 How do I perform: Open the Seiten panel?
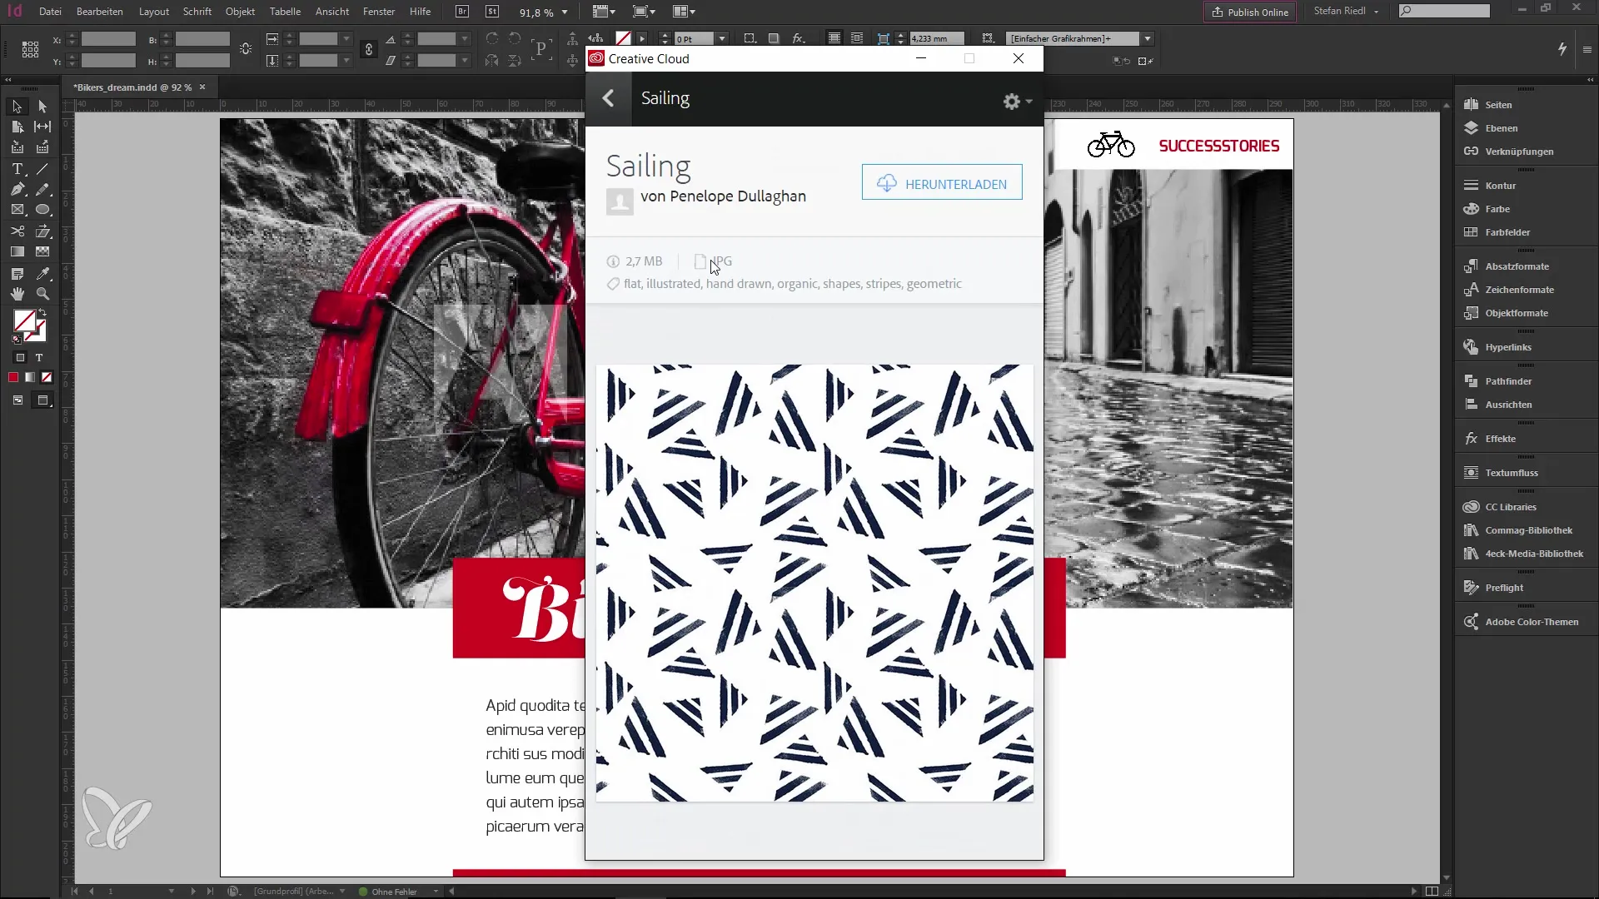click(1499, 105)
